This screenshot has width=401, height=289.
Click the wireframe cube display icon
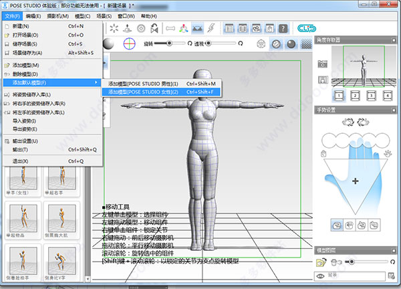261,44
